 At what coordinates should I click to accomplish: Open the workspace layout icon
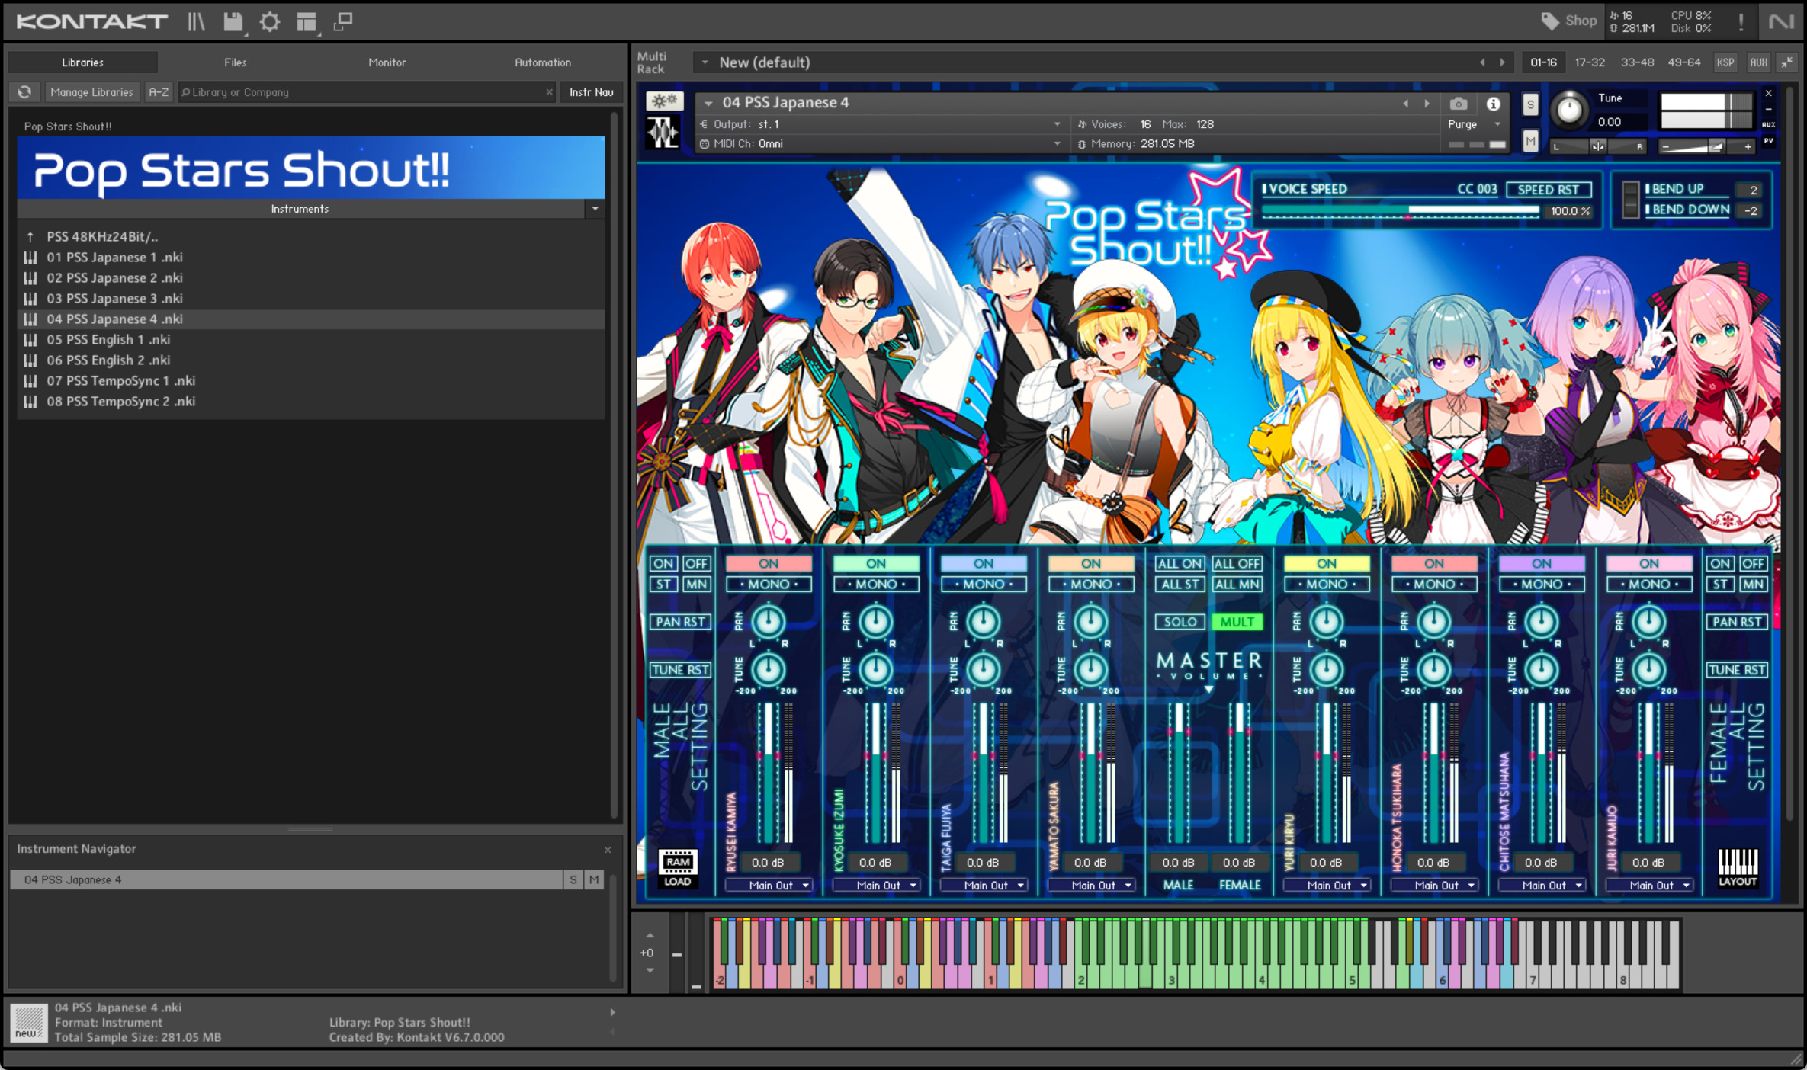[x=307, y=21]
